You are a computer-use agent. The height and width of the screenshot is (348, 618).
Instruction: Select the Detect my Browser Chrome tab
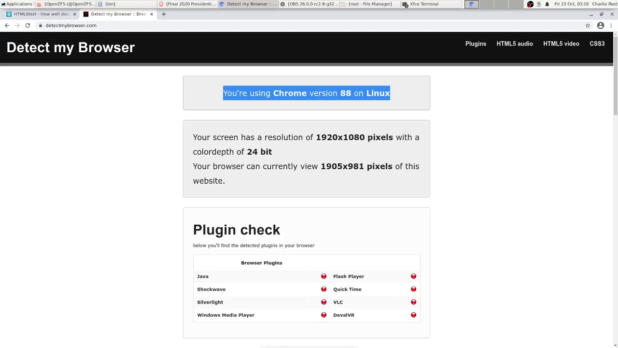pos(119,14)
